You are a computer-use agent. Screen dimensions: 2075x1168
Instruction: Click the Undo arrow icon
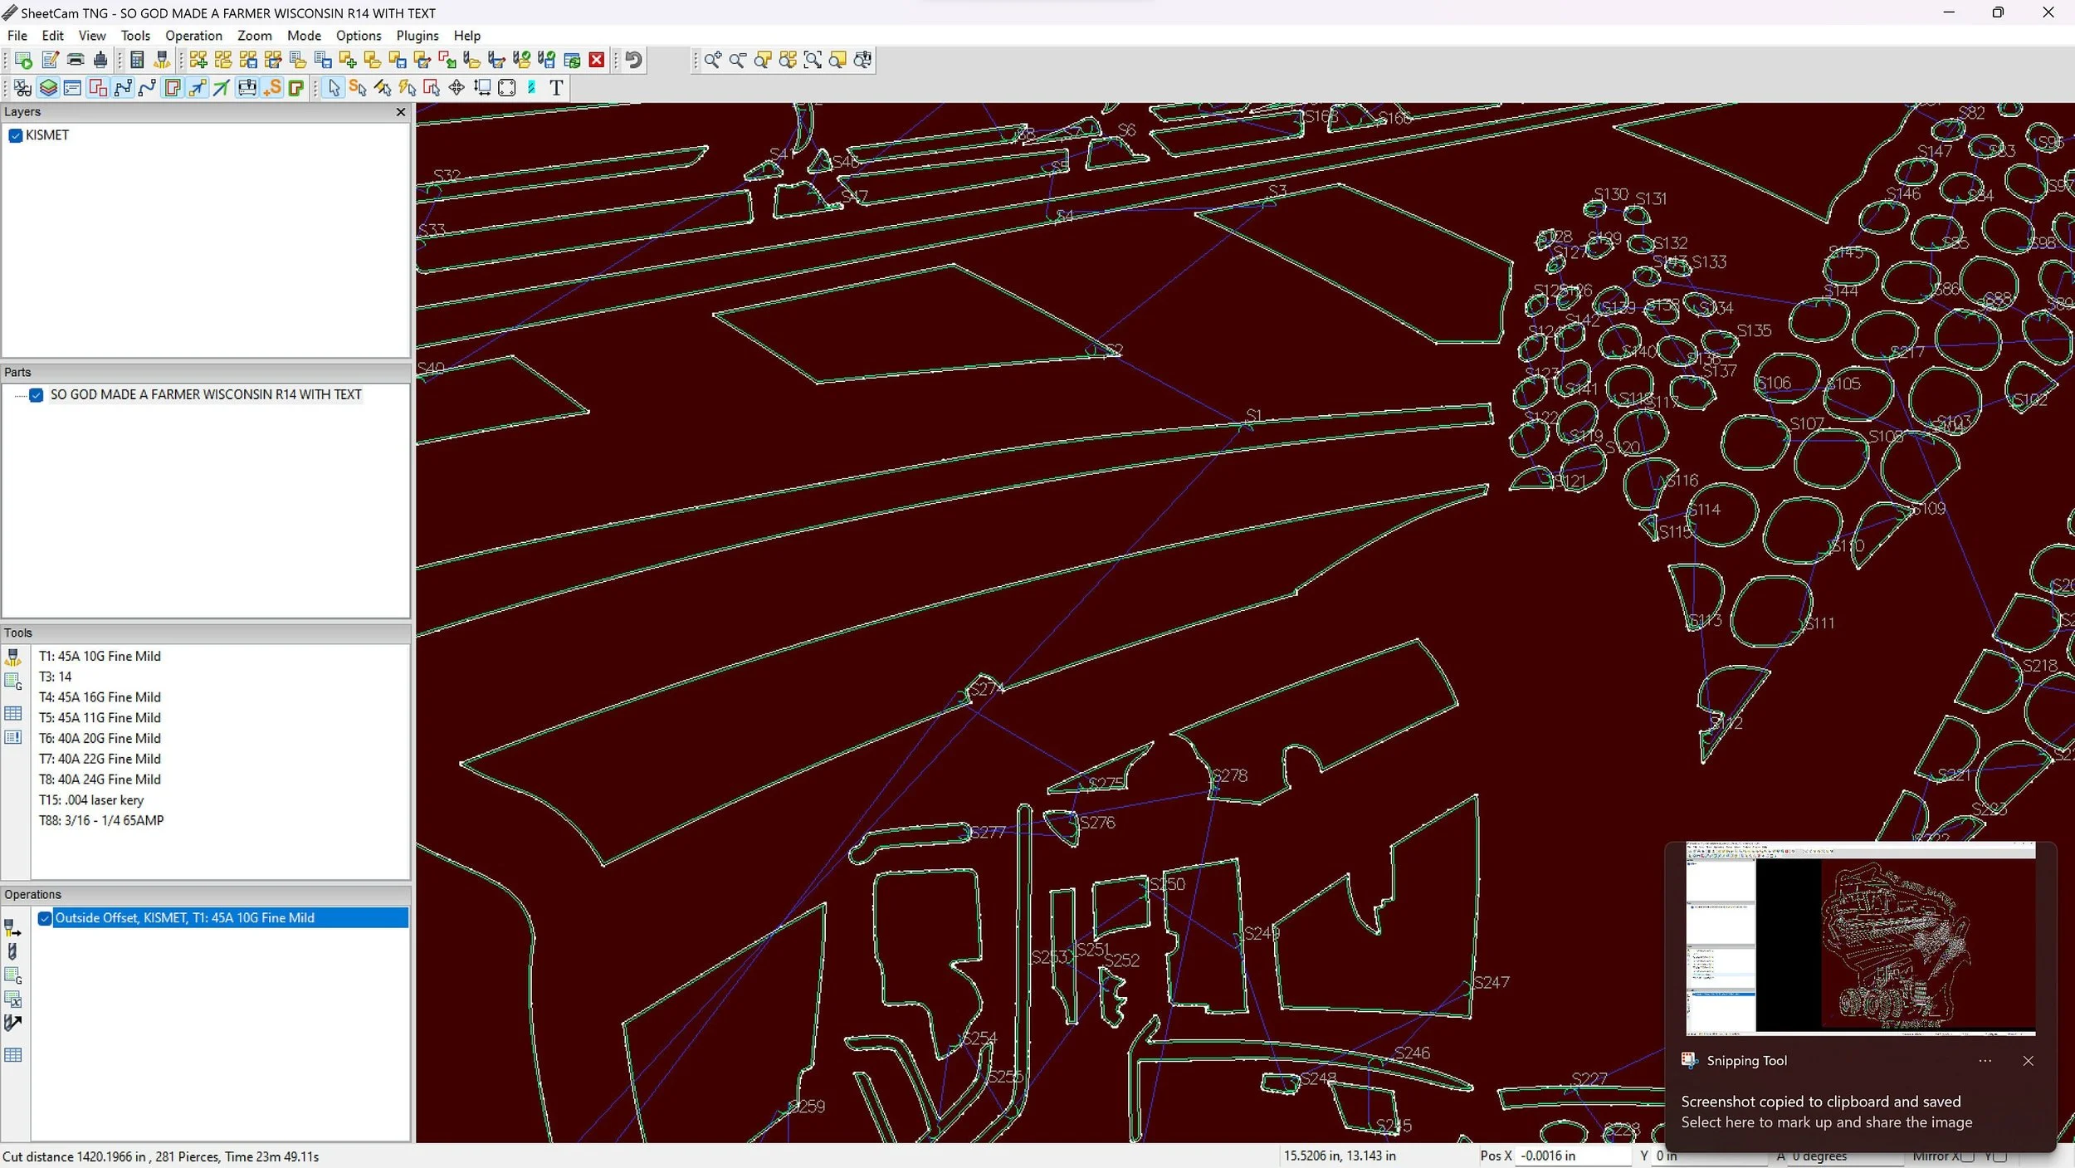pos(634,60)
